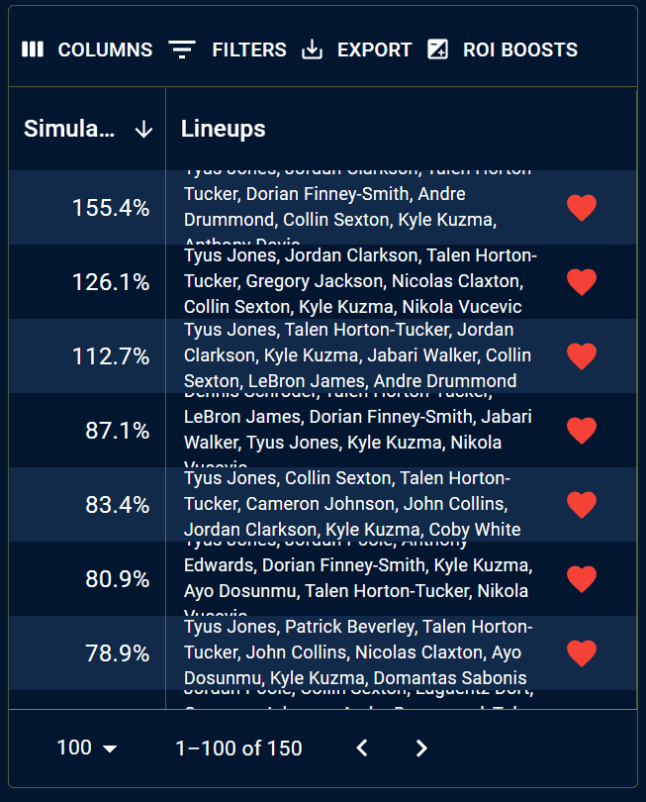The image size is (646, 802).
Task: Open the rows-per-page 100 dropdown
Action: coord(87,748)
